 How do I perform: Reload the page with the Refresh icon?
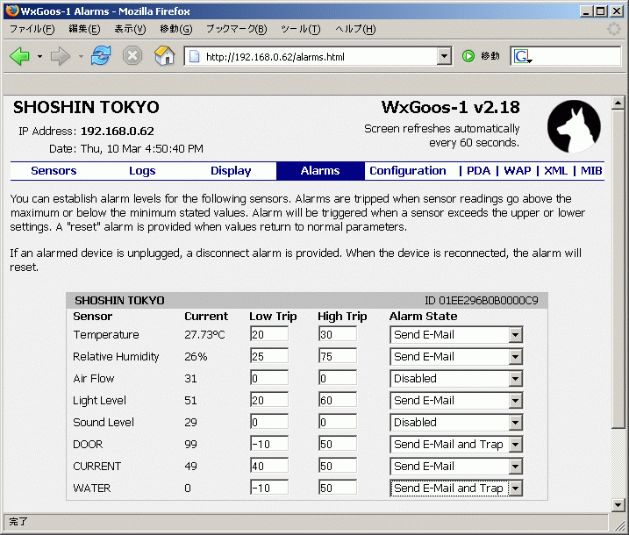click(x=100, y=56)
